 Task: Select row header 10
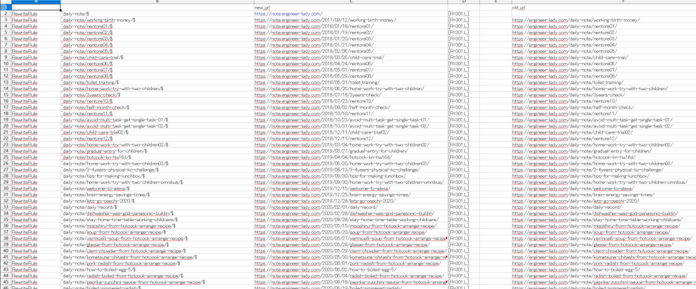tap(5, 63)
